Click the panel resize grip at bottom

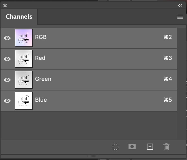(x=93, y=156)
